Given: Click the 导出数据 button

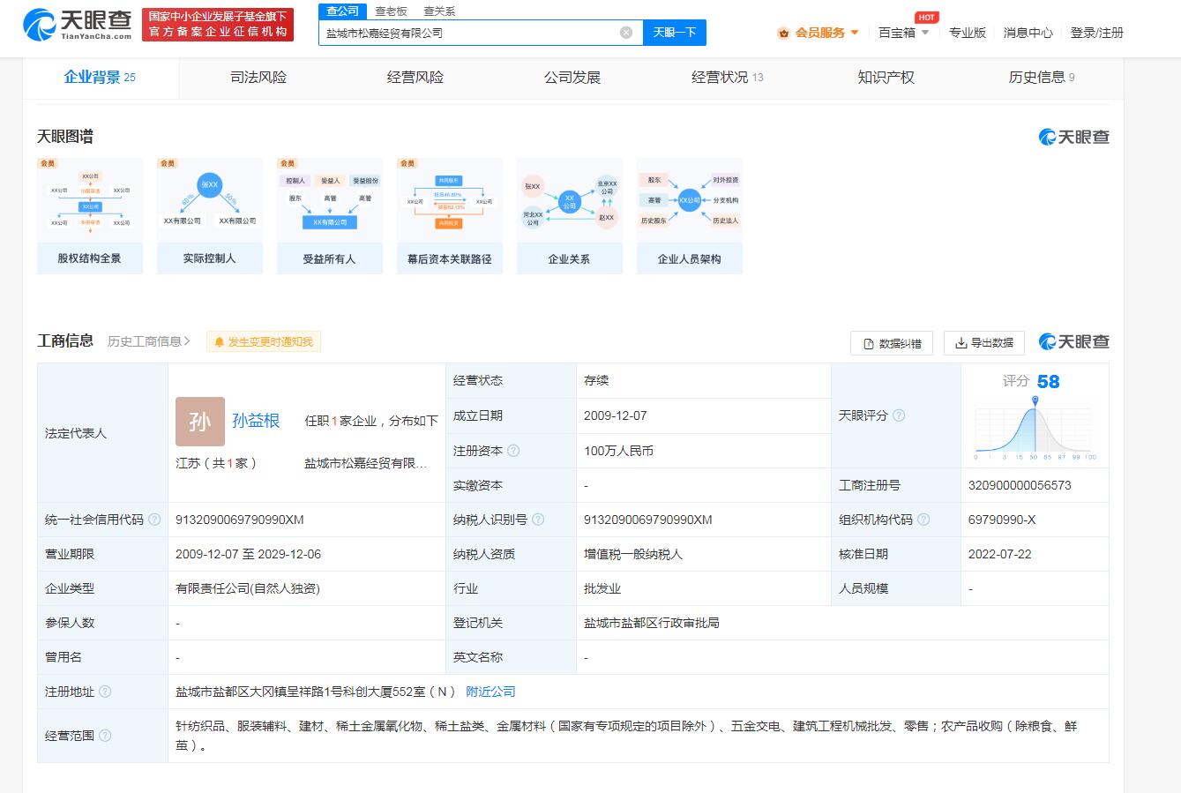Looking at the screenshot, I should (984, 343).
